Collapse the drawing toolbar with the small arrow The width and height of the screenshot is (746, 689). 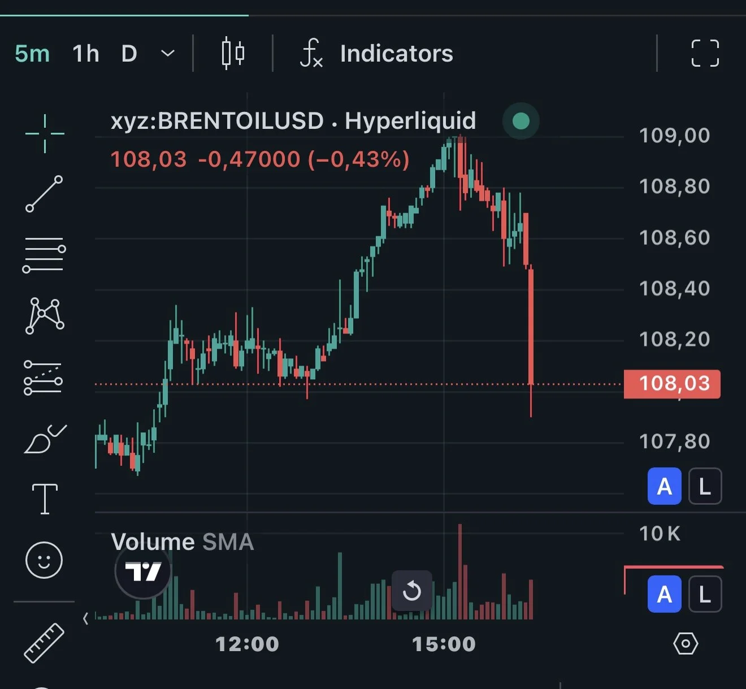point(85,618)
